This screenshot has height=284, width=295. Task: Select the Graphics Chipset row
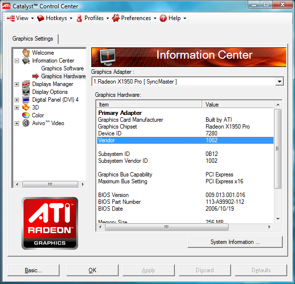(x=185, y=127)
